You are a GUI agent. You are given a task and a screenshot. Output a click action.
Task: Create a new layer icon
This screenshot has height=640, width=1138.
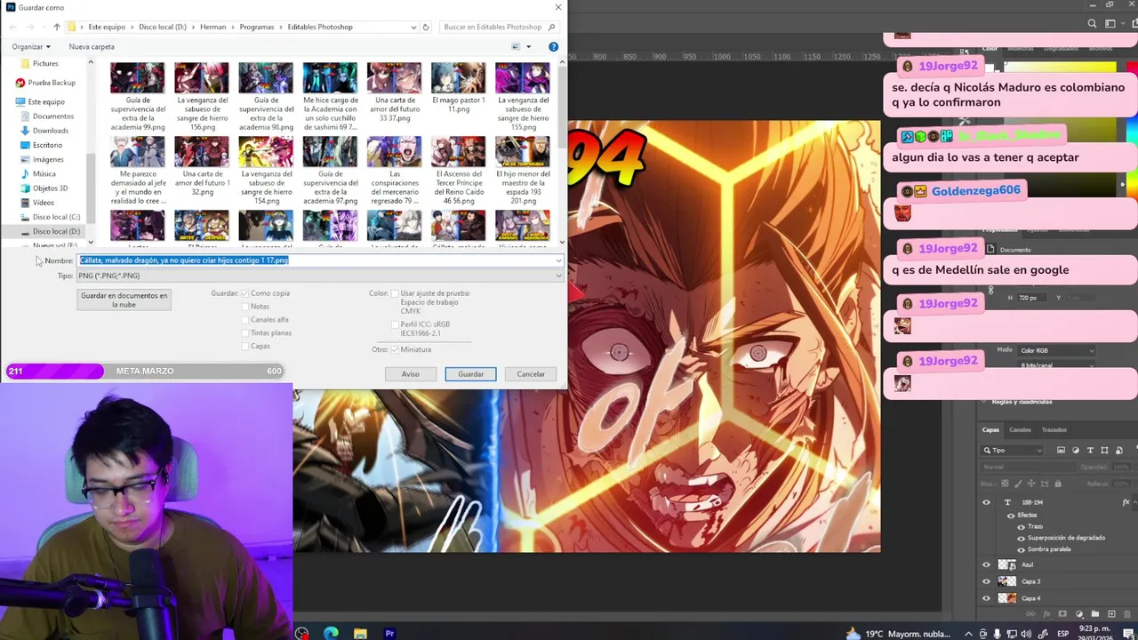click(x=1111, y=614)
